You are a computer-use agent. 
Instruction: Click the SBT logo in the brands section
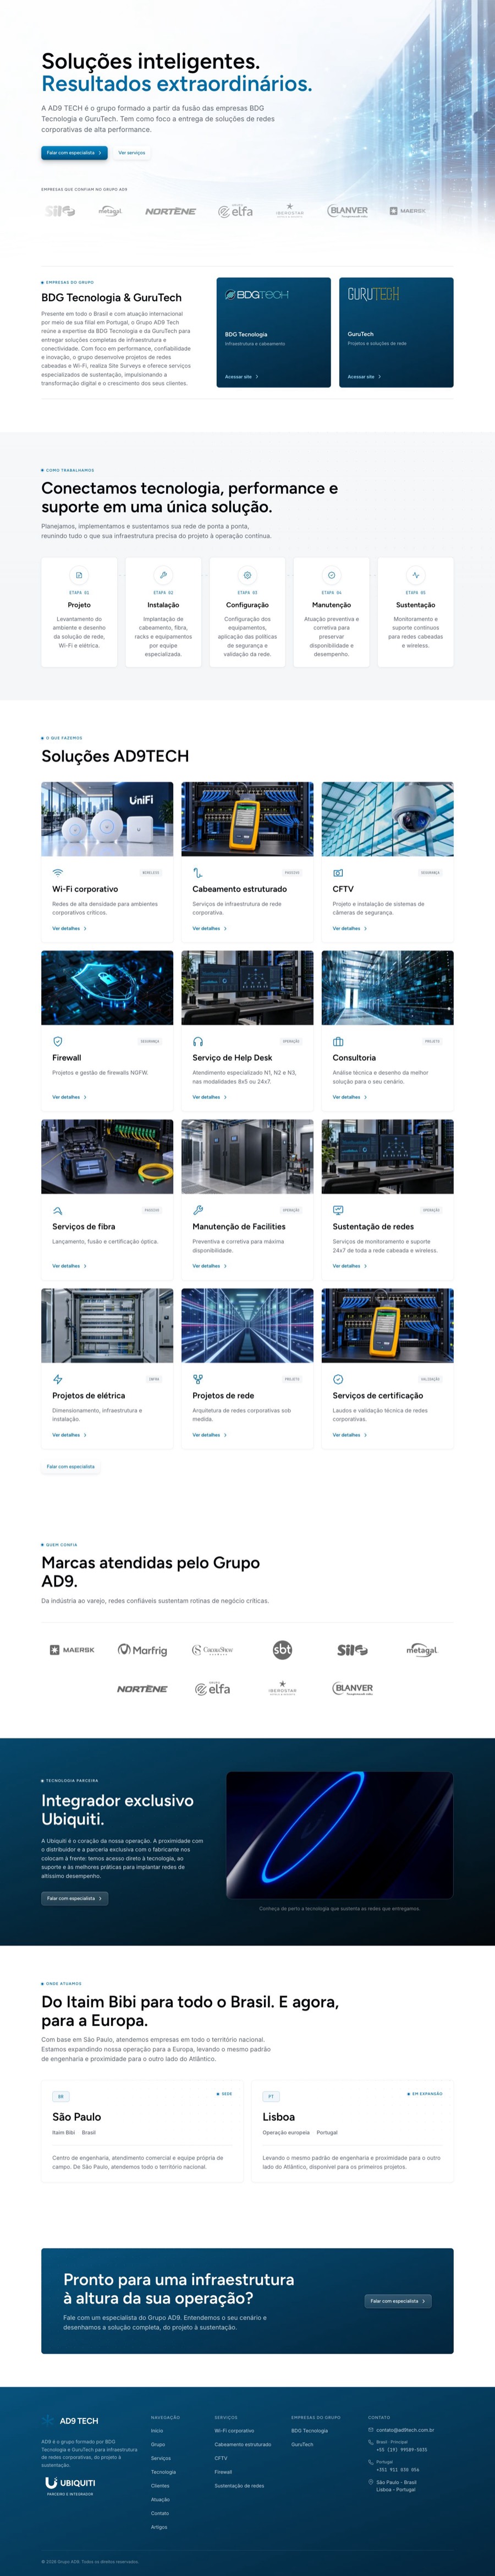tap(283, 1650)
